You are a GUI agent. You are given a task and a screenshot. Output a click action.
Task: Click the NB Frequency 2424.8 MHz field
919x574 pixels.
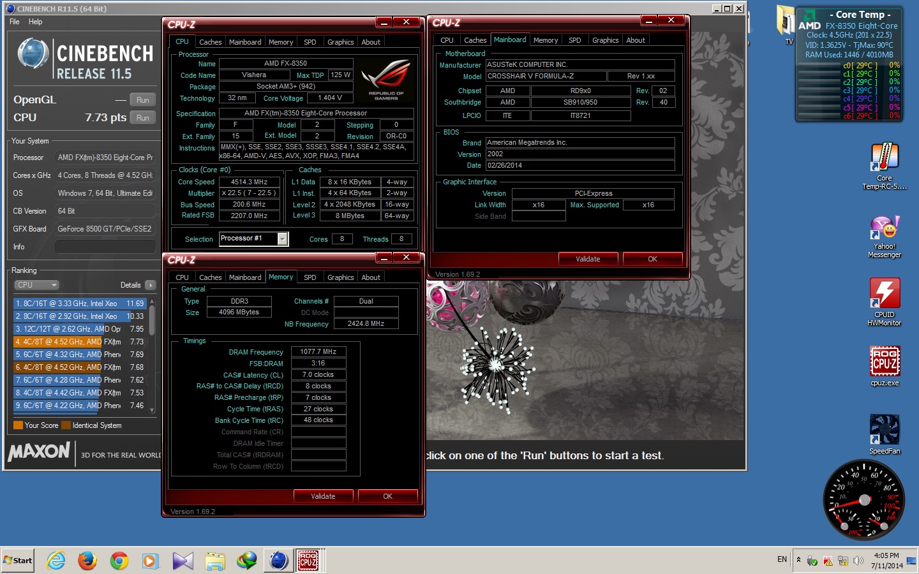366,323
